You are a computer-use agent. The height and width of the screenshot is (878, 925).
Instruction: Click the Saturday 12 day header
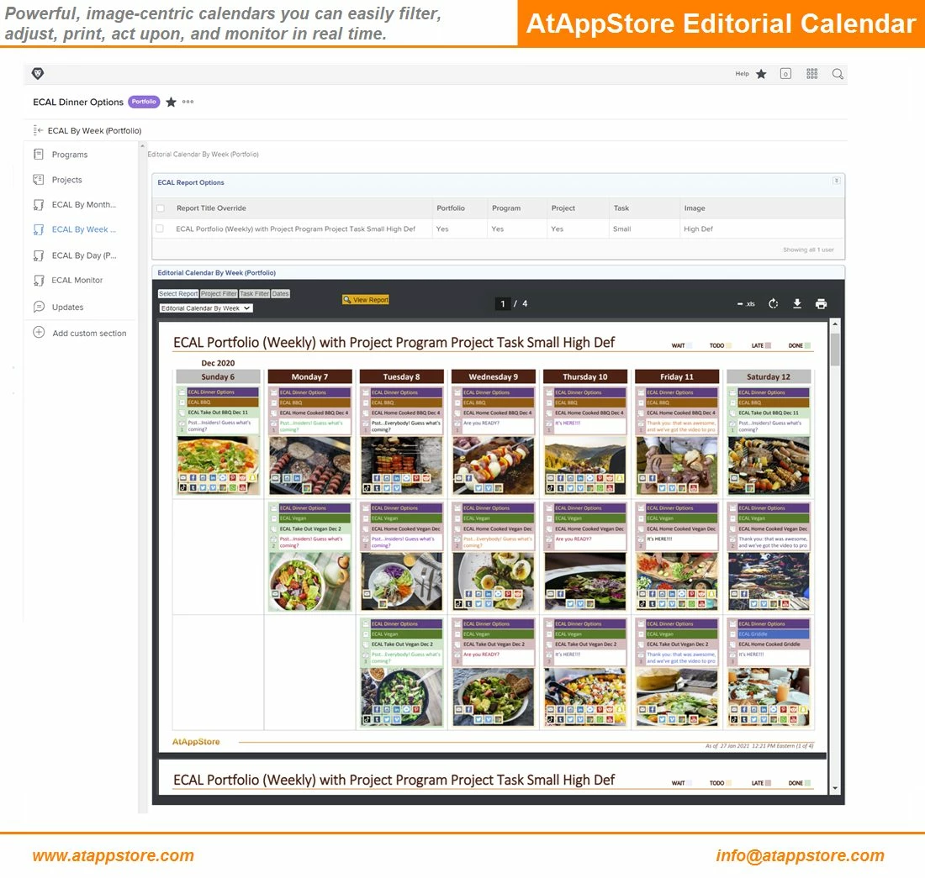[x=768, y=376]
